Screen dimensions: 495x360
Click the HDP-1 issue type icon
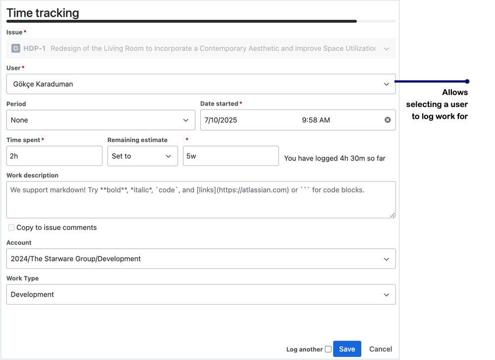[x=16, y=48]
